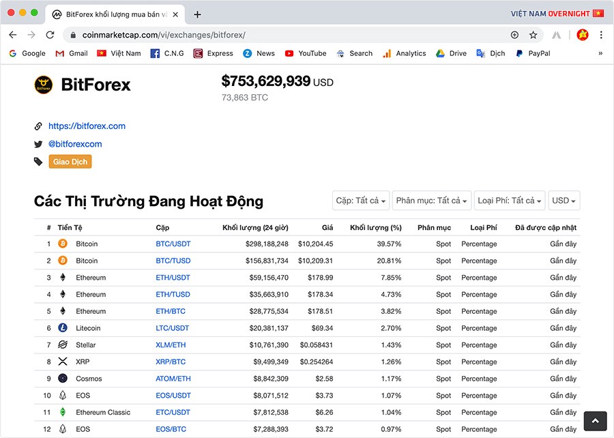Open the News bookmark

coord(259,53)
